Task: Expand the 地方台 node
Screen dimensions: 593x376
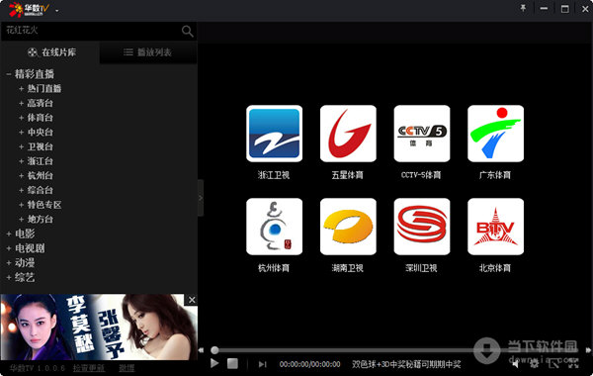Action: coord(21,220)
